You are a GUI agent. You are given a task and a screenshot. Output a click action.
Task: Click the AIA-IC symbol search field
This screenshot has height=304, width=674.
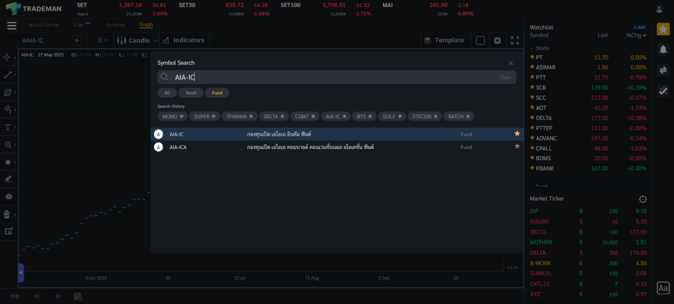[x=329, y=77]
